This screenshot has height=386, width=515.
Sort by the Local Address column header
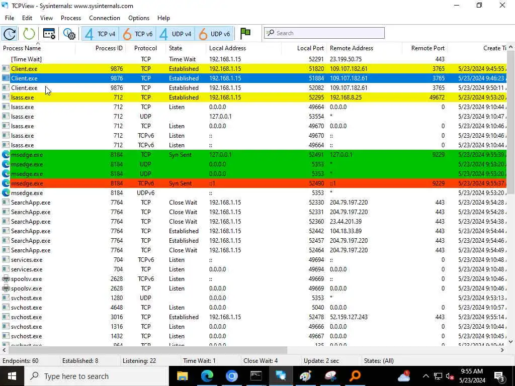click(227, 48)
